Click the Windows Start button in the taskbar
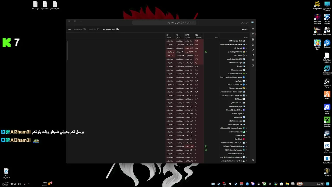Screen dimensions: 332x187 point(328,184)
